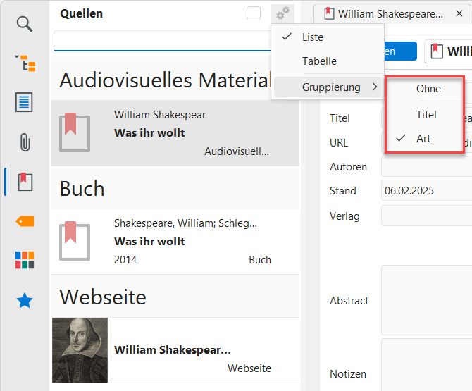Open the orange tag icon in sidebar

coord(25,221)
